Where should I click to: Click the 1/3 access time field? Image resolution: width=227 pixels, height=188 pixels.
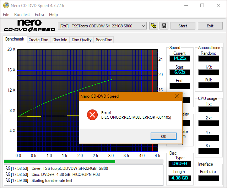point(209,72)
